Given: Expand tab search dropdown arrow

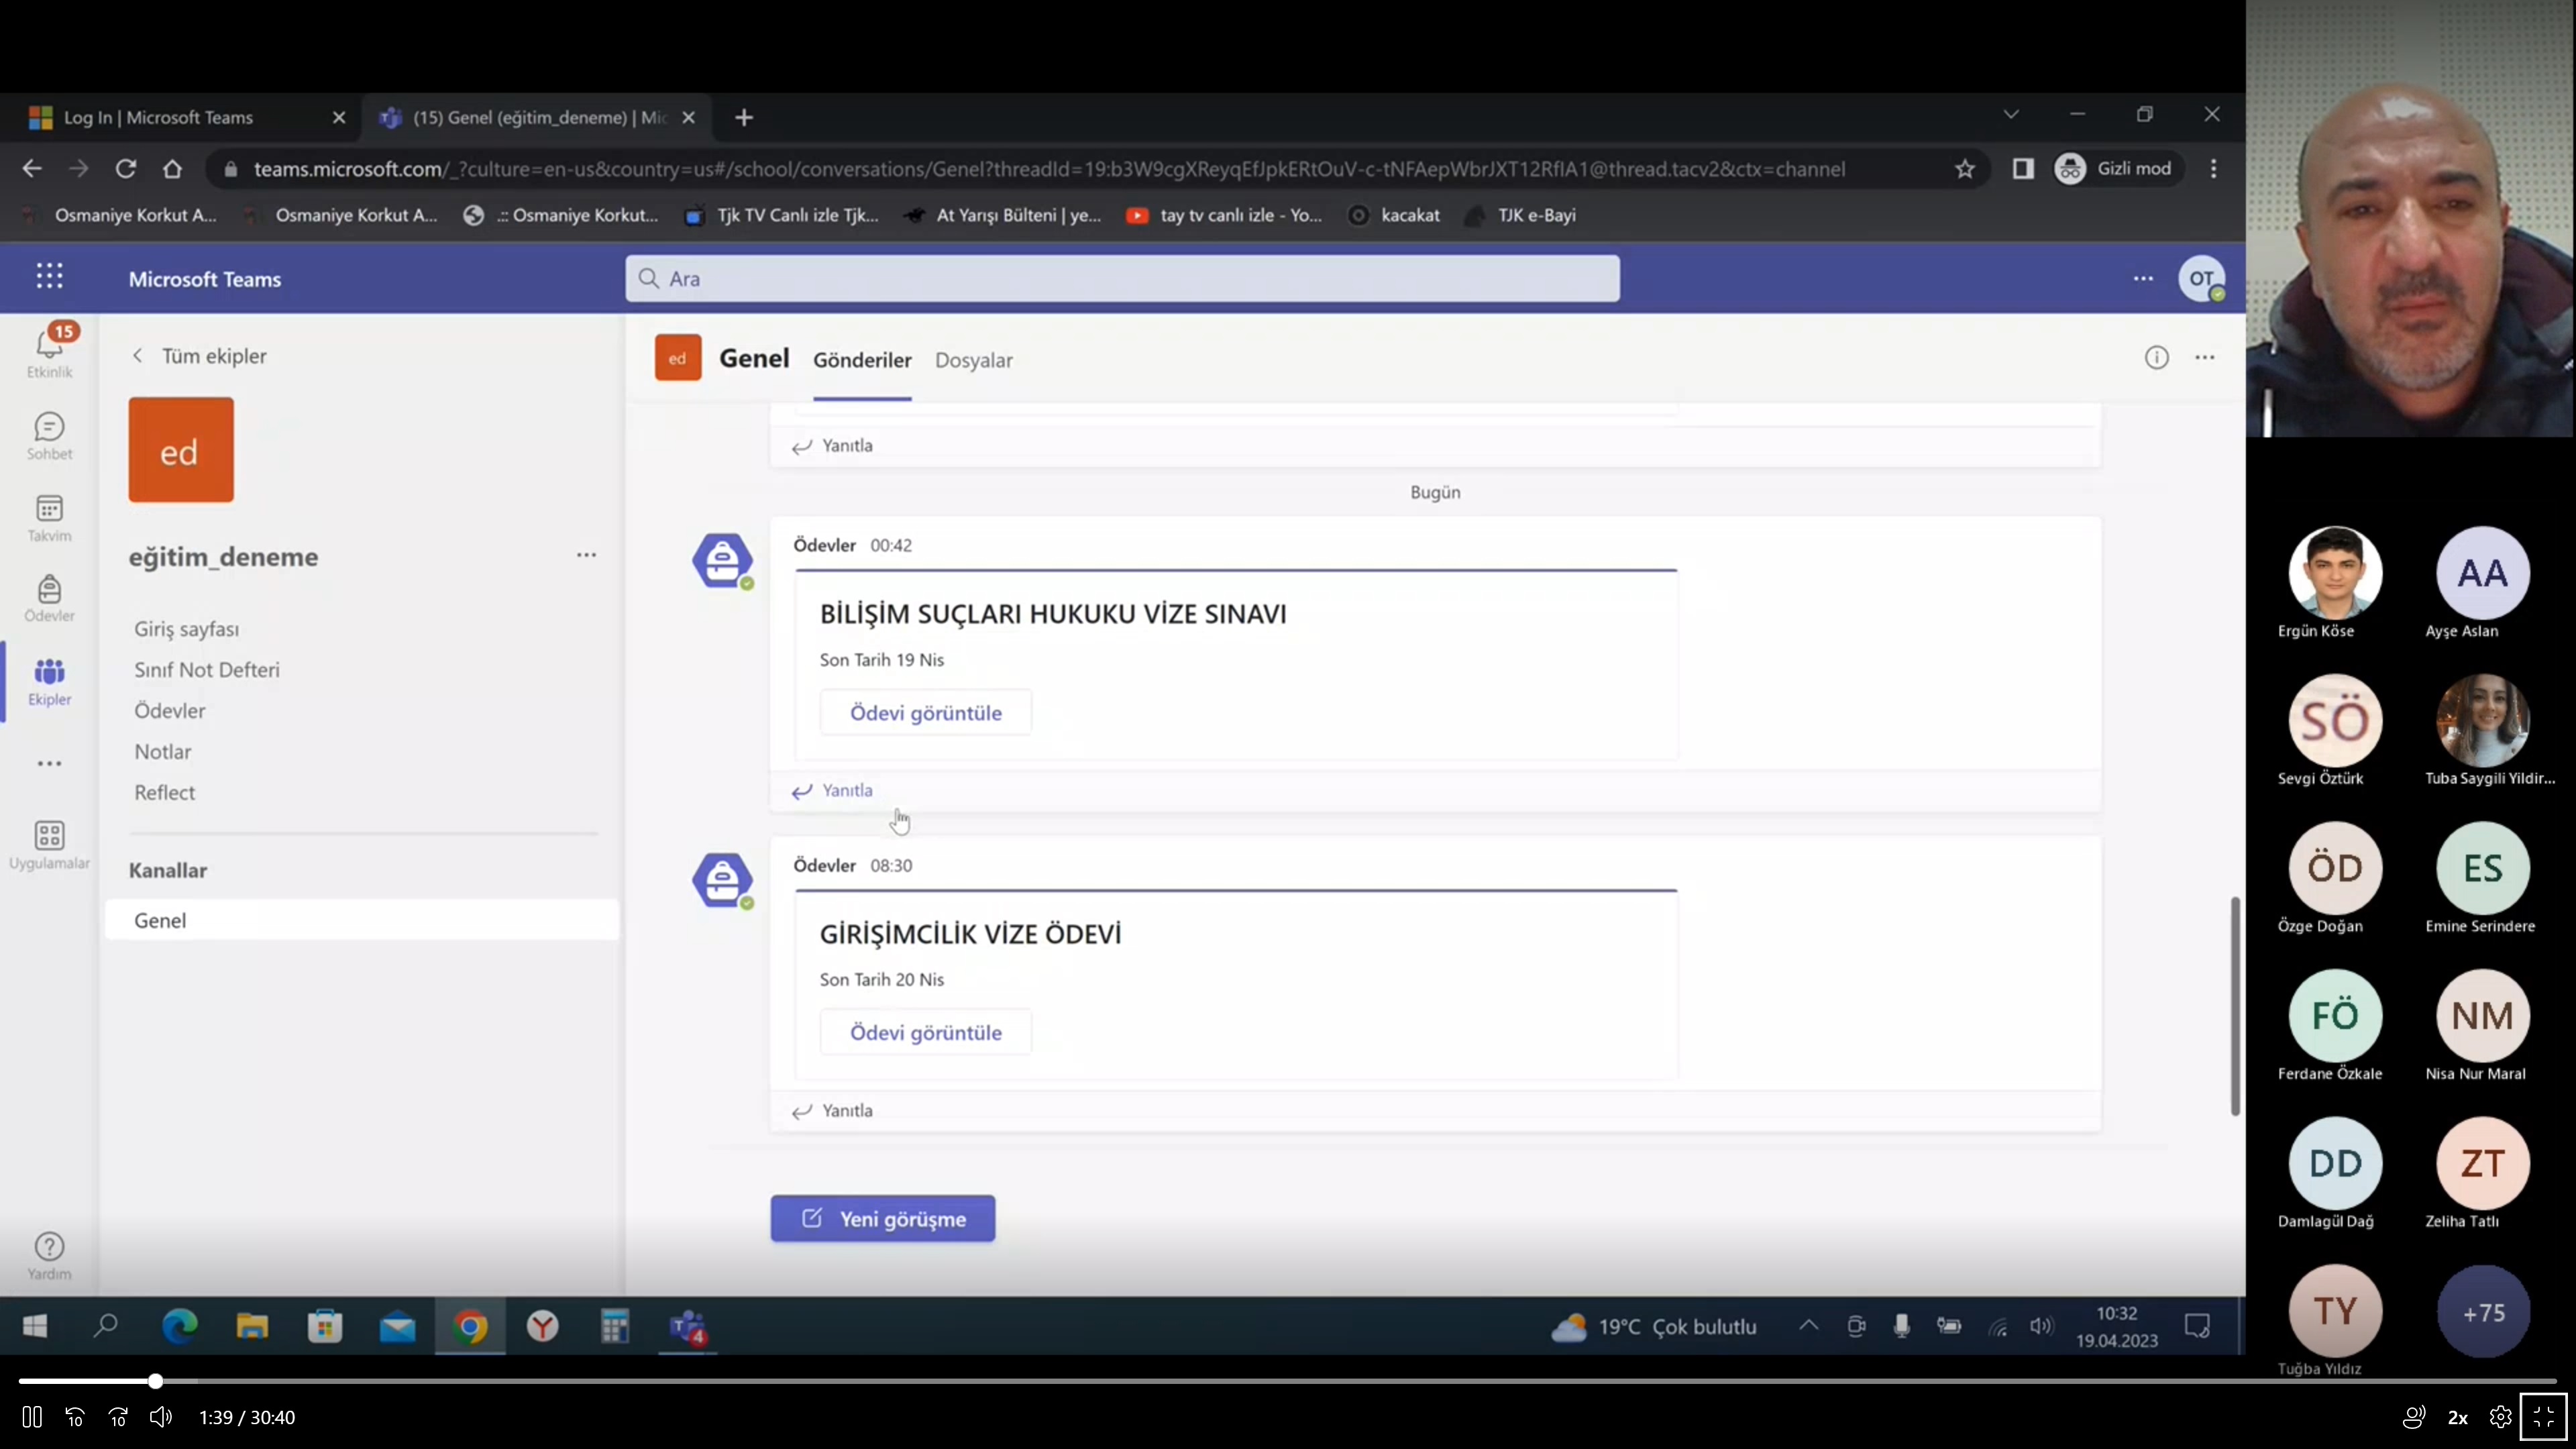Looking at the screenshot, I should click(2011, 114).
